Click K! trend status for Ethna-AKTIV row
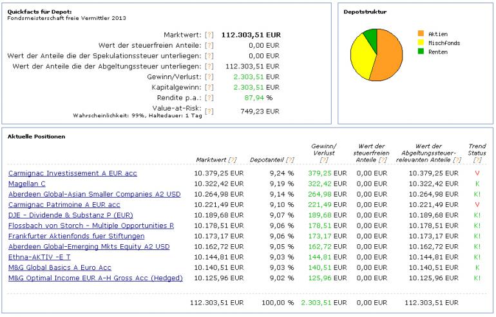This screenshot has height=317, width=496. (x=477, y=257)
